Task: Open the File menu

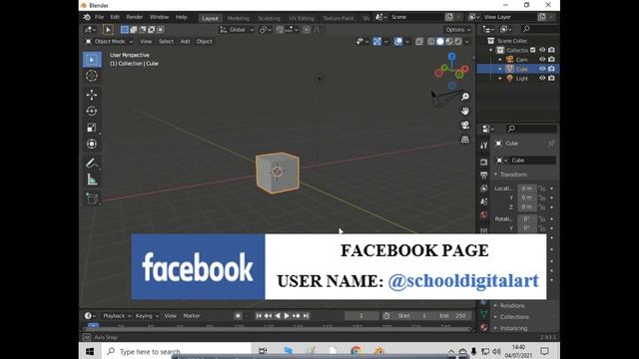Action: 99,17
